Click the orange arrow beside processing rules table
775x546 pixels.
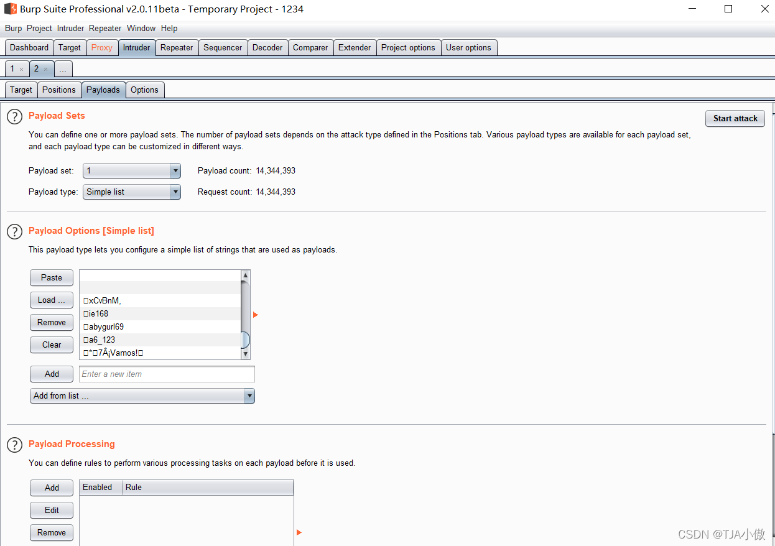click(299, 532)
